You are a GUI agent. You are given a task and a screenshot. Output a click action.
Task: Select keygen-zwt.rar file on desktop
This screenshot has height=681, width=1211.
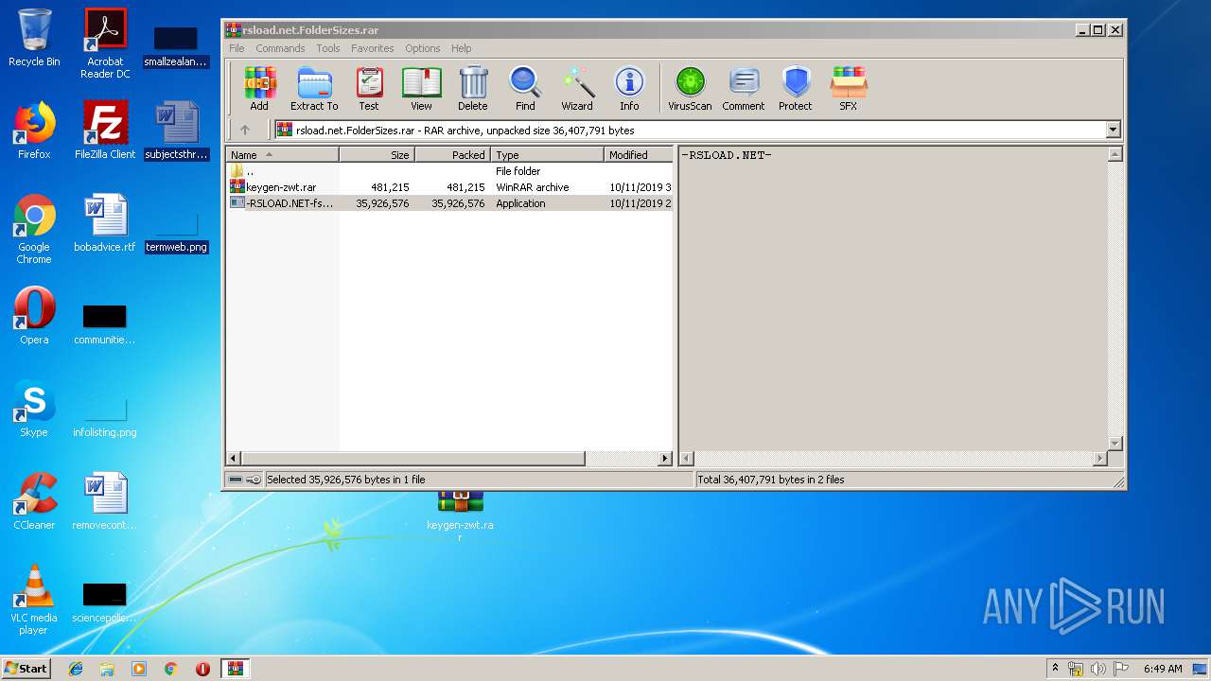[x=460, y=516]
